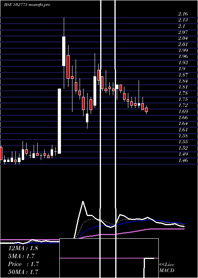Viewport: 198px width, 278px height.
Task: Click the 1.66 price axis label
Action: click(x=183, y=118)
